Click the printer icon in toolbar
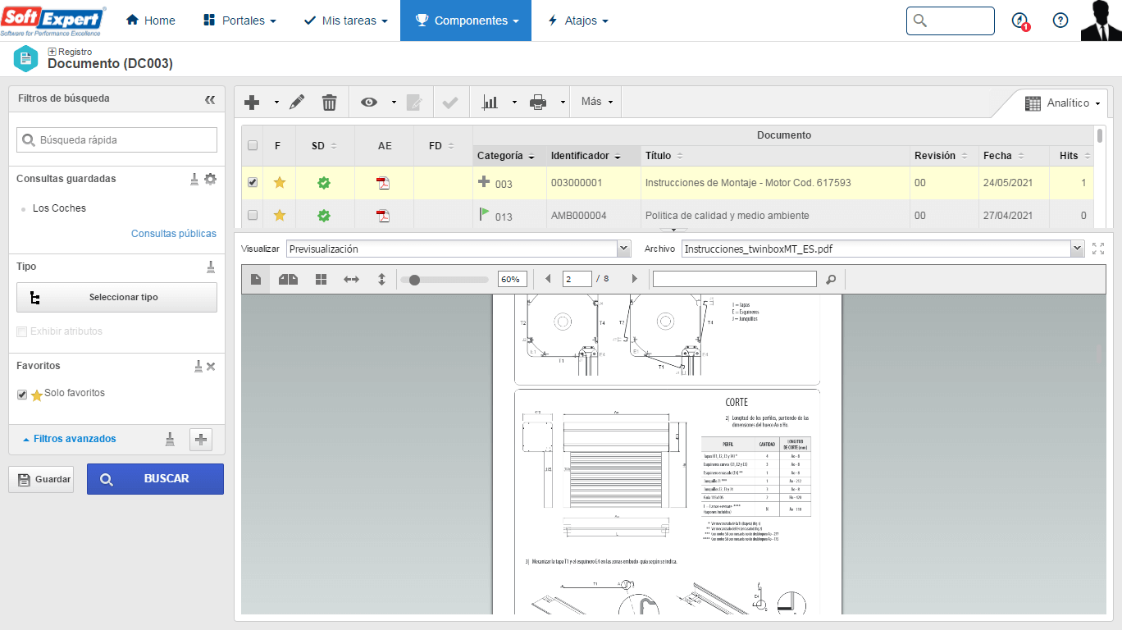The width and height of the screenshot is (1122, 630). pyautogui.click(x=538, y=103)
